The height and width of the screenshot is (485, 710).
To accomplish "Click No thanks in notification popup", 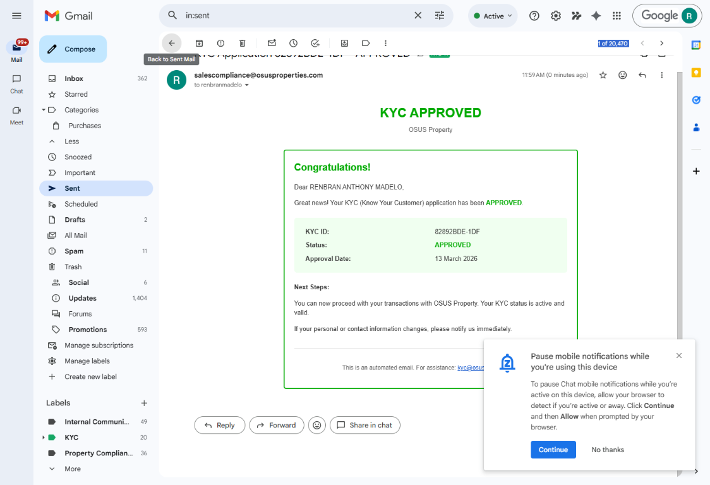I will point(607,450).
